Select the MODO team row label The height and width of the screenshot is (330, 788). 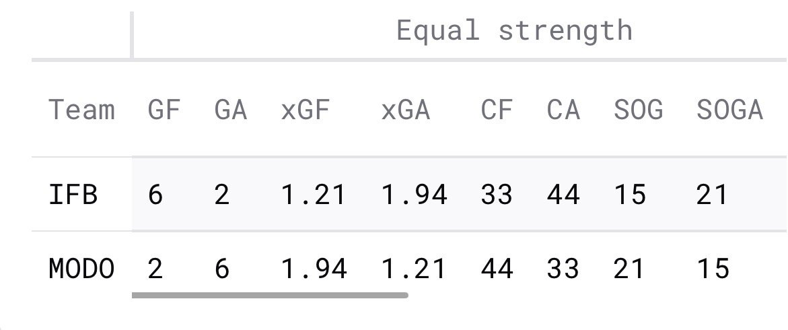[81, 269]
